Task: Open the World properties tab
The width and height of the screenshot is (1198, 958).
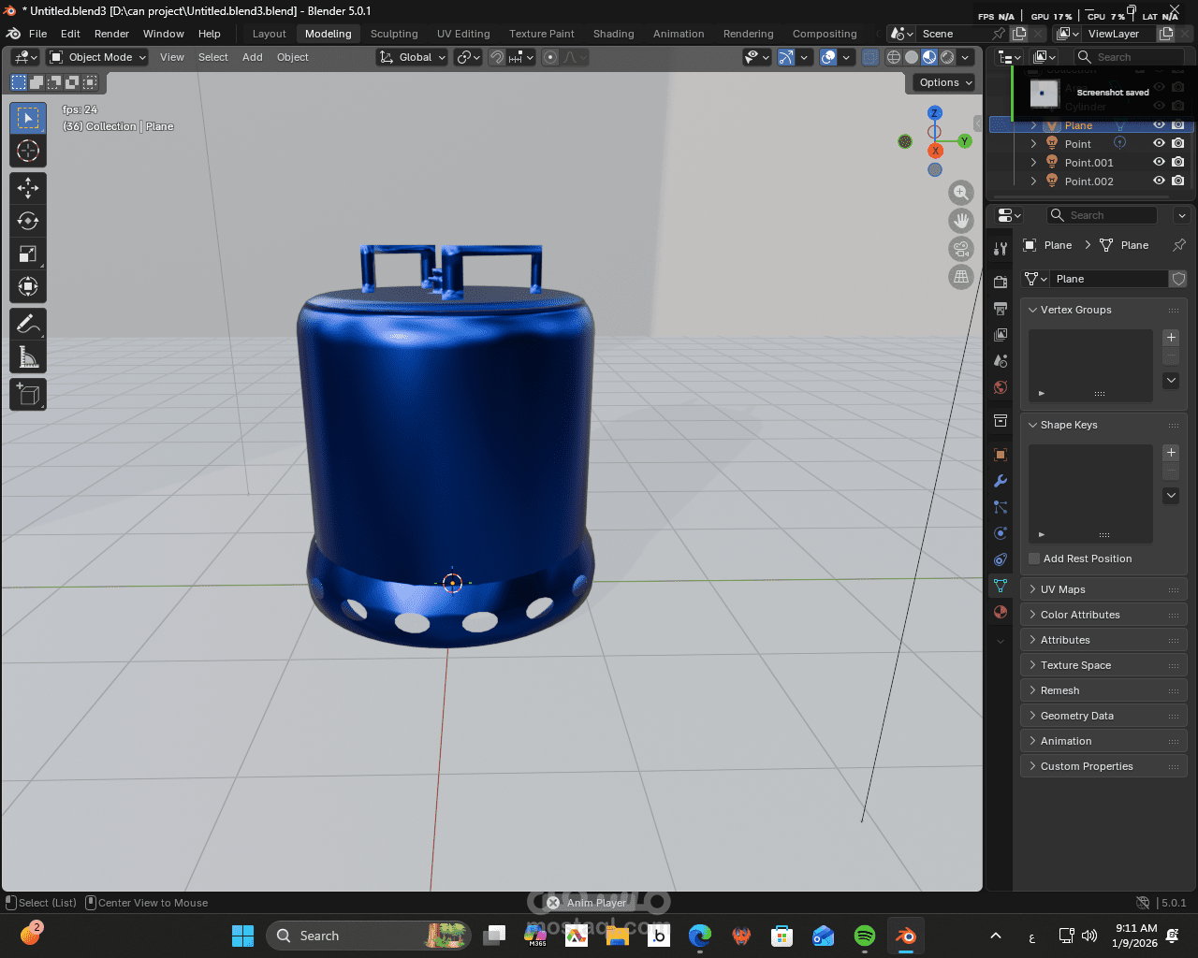Action: tap(1001, 386)
